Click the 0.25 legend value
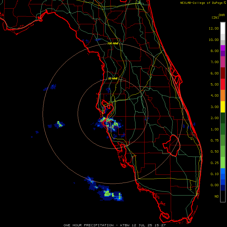The image size is (227, 227). 215,163
